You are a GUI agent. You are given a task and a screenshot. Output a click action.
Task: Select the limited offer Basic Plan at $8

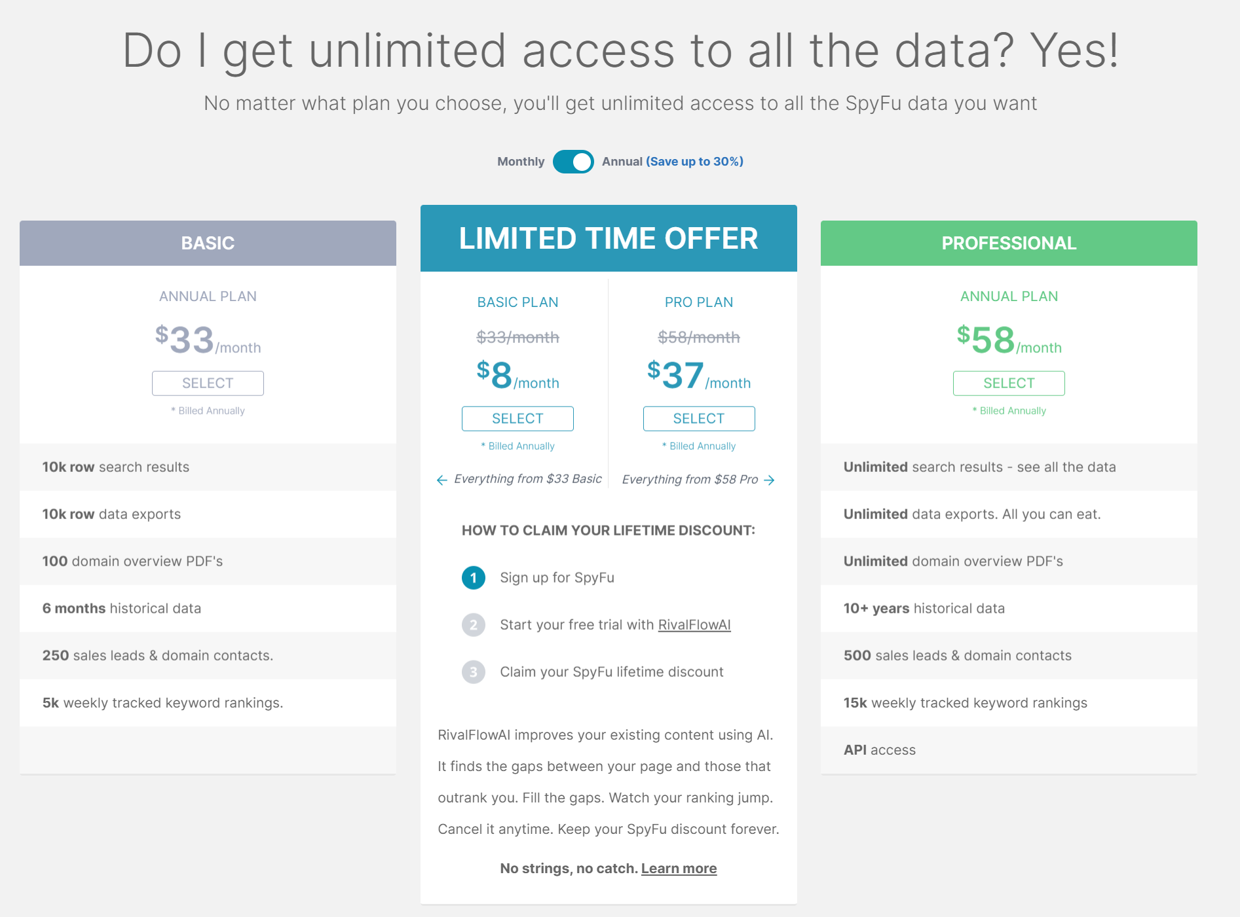517,419
